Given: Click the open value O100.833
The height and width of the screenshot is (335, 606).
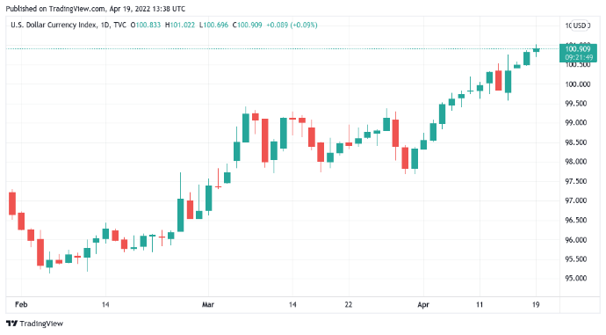Looking at the screenshot, I should [x=146, y=25].
